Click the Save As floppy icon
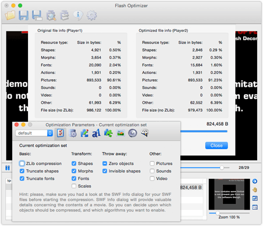263x226 pixels. click(x=37, y=15)
